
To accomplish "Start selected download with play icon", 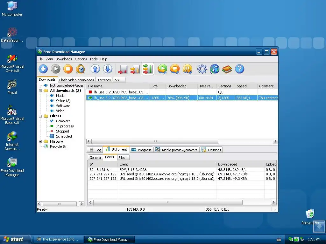I will click(56, 69).
